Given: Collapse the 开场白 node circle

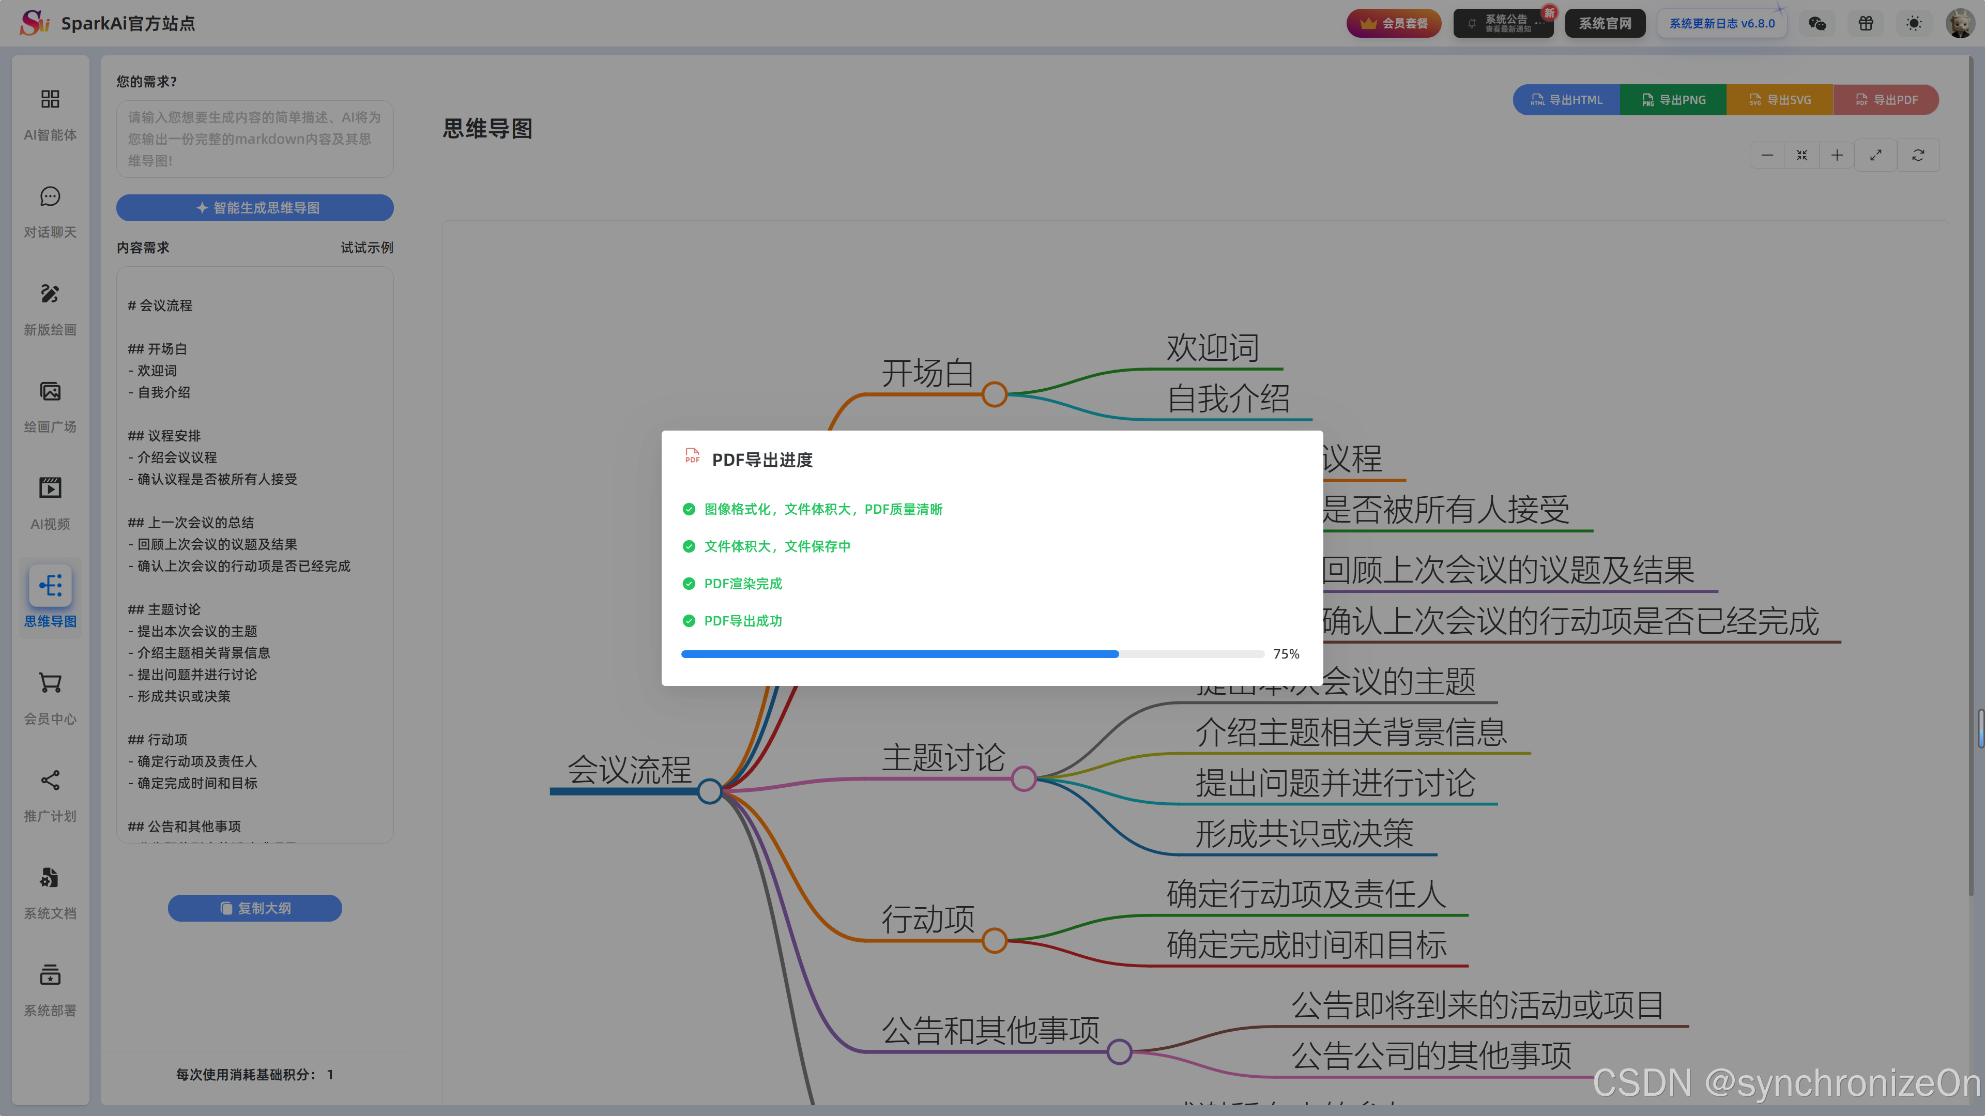Looking at the screenshot, I should (x=994, y=394).
